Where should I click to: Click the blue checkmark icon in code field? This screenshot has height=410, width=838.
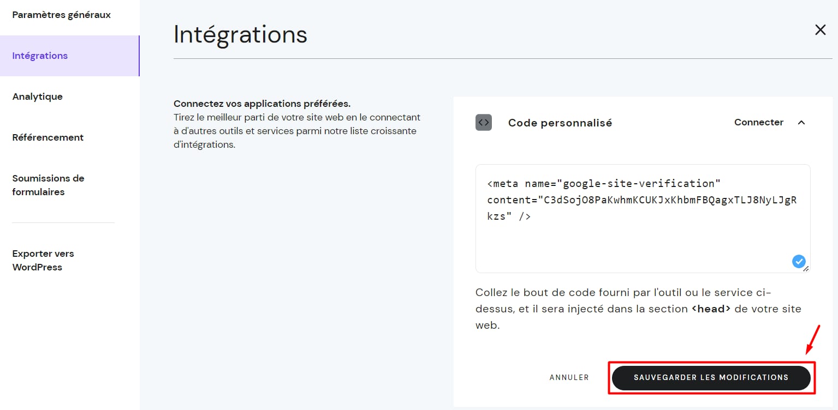coord(798,262)
